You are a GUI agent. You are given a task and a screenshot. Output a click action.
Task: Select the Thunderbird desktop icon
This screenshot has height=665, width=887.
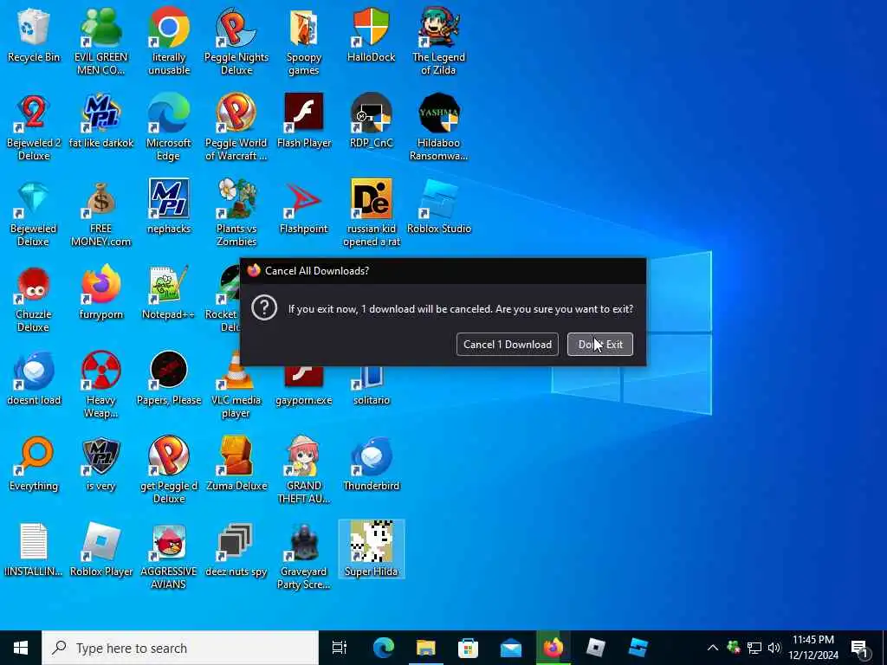371,465
